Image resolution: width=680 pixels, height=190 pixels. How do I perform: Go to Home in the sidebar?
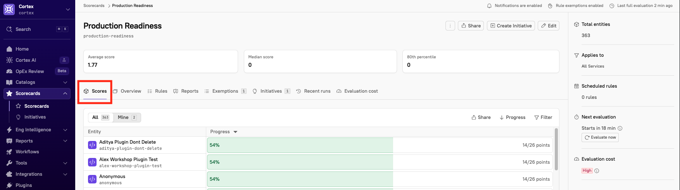point(22,49)
